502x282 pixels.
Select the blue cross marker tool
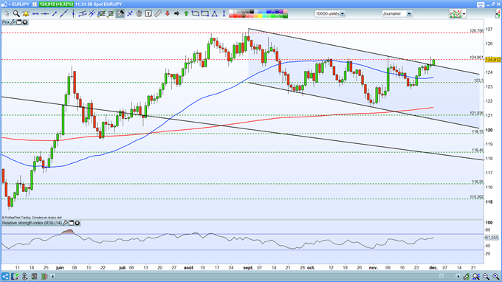(130, 14)
